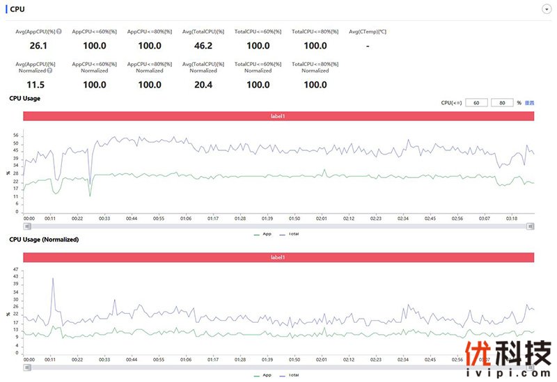Click left zoom handle of Normalized chart timeline

point(26,367)
